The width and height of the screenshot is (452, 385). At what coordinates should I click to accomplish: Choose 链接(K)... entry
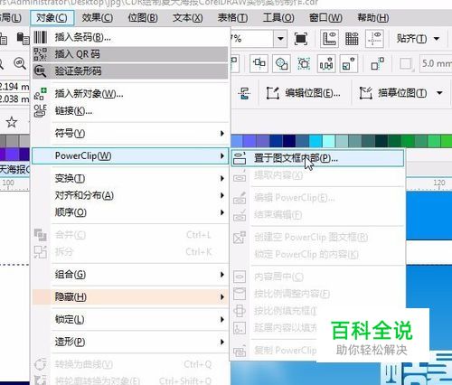point(130,111)
